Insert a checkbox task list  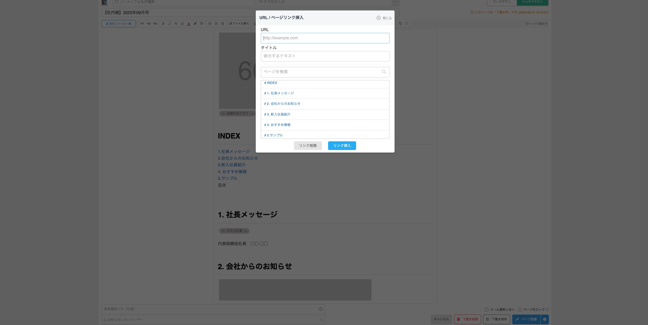[x=223, y=23]
